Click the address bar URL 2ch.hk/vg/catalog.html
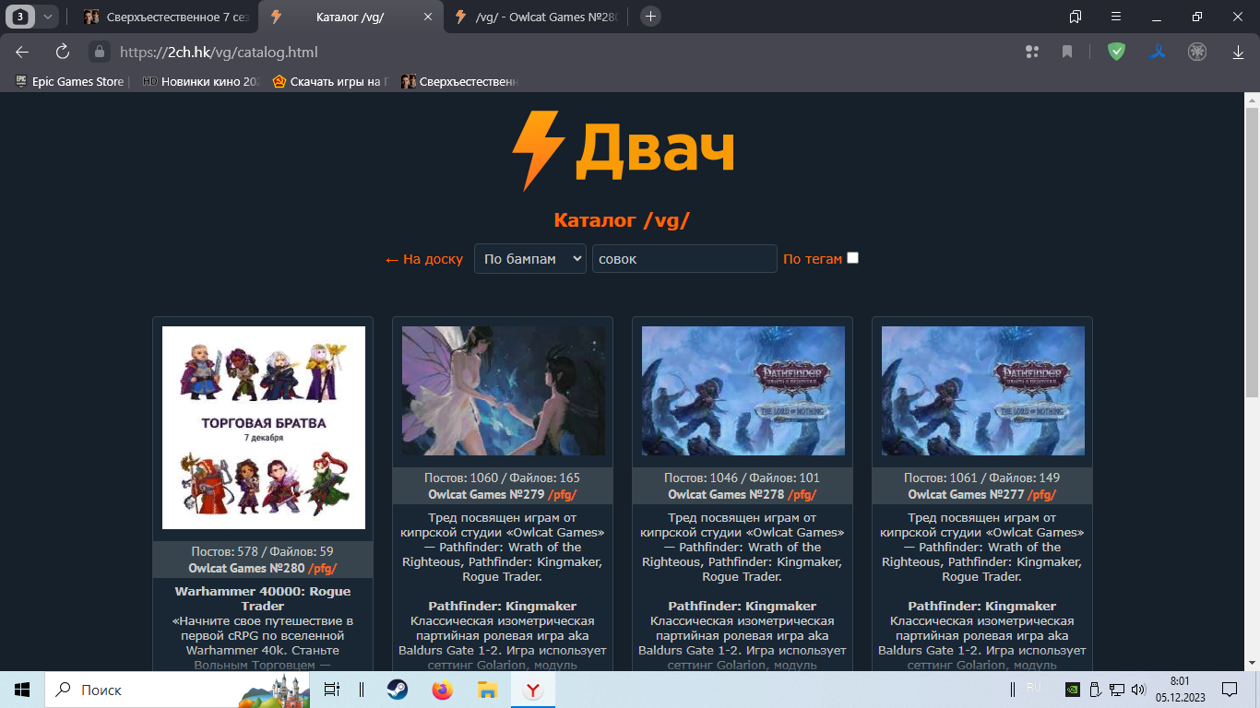Viewport: 1260px width, 708px height. [x=219, y=53]
